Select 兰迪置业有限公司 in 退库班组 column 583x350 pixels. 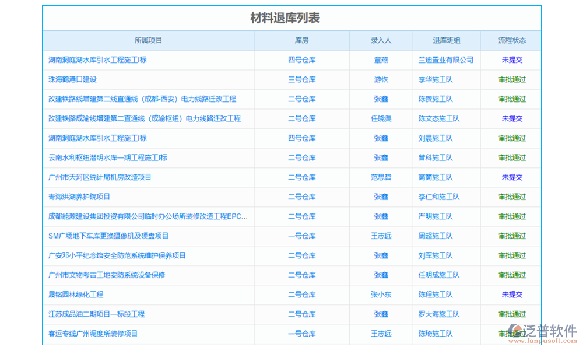[x=445, y=60]
